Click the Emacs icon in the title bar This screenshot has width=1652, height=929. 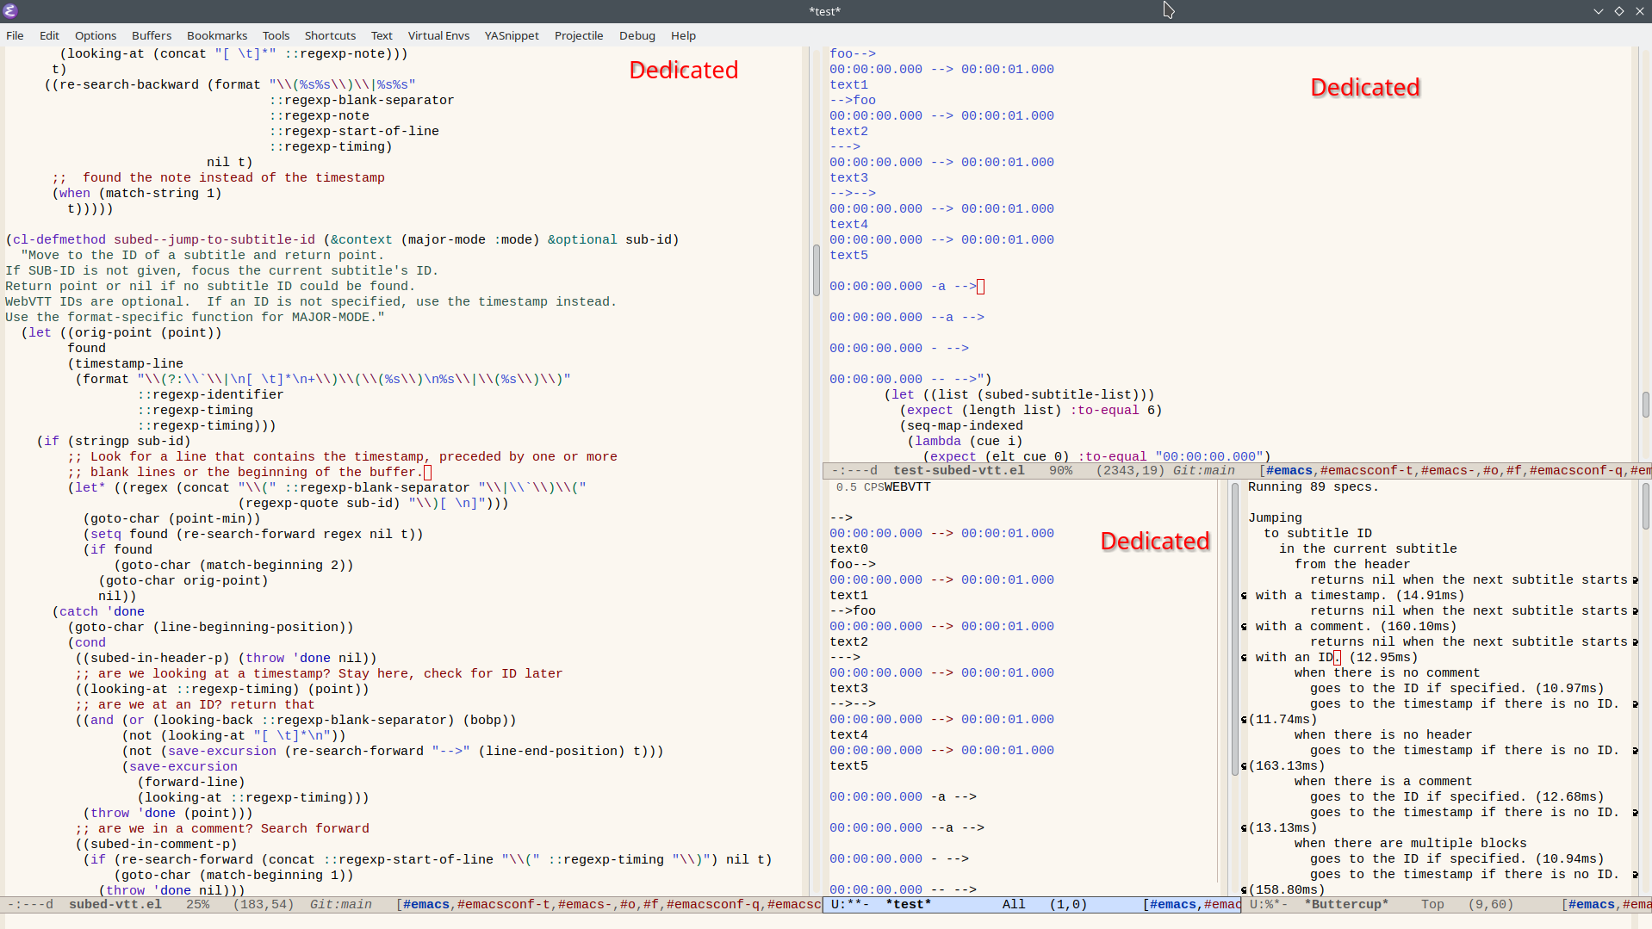tap(10, 11)
